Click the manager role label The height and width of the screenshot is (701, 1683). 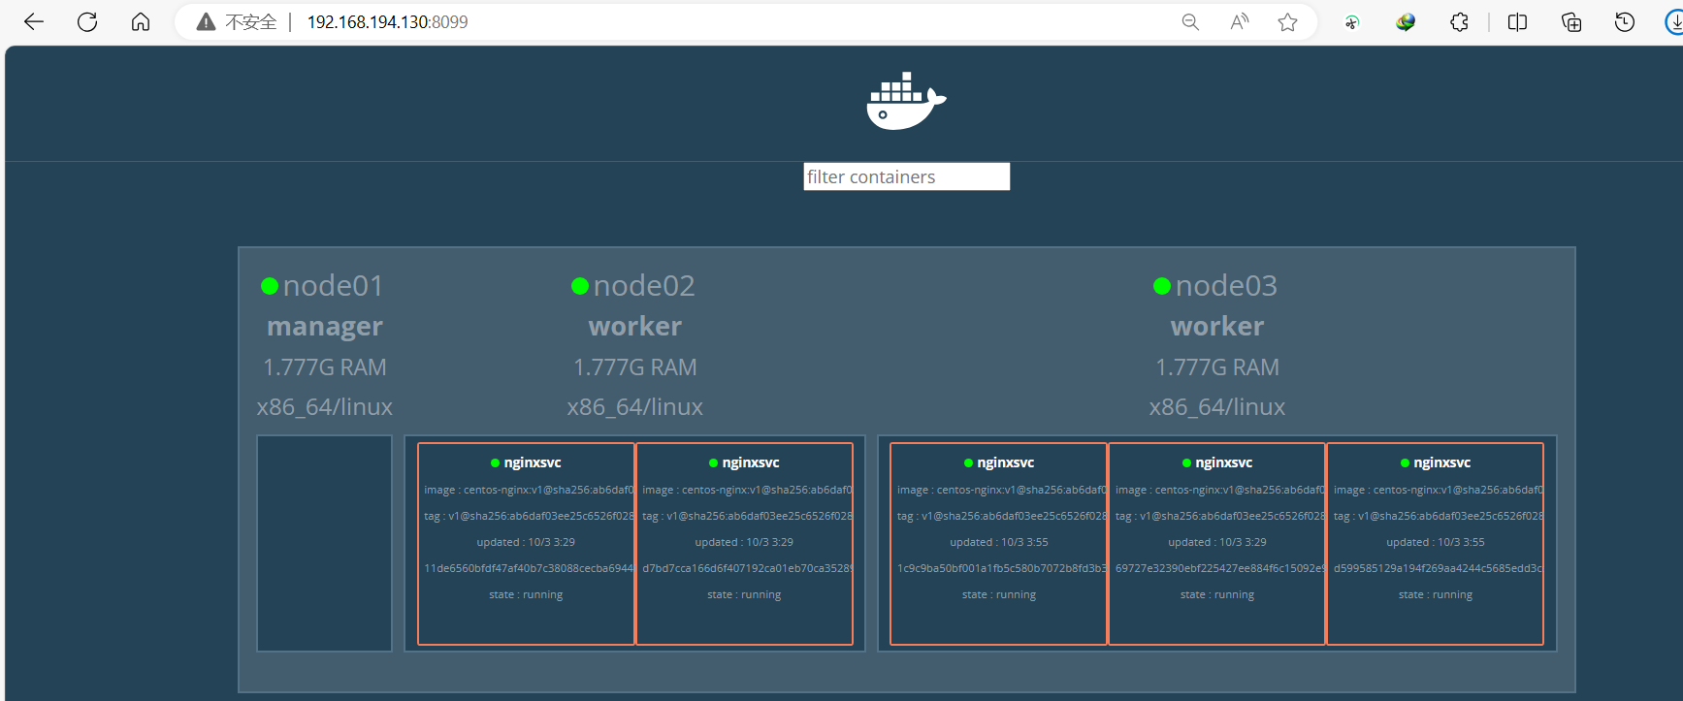coord(325,327)
